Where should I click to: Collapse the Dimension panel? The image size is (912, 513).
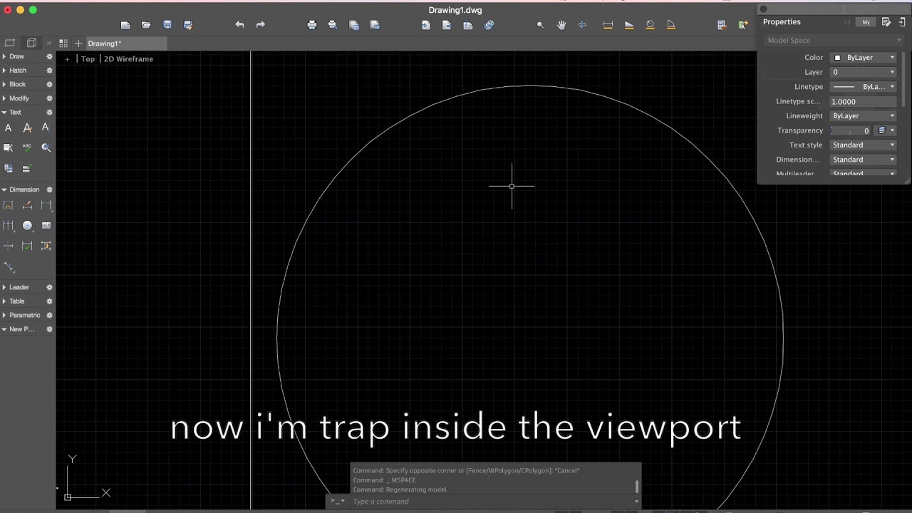(4, 190)
